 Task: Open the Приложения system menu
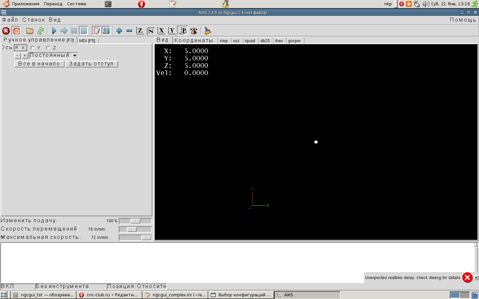click(21, 4)
